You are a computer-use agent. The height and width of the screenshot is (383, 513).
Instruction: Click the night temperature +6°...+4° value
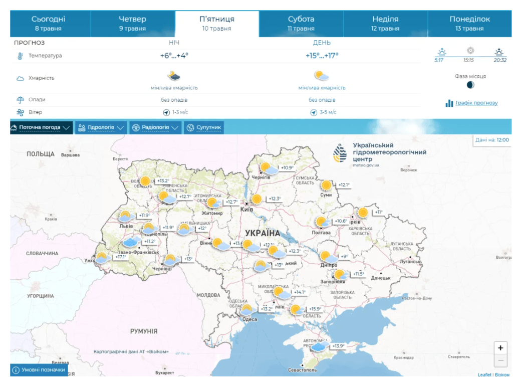coord(174,56)
